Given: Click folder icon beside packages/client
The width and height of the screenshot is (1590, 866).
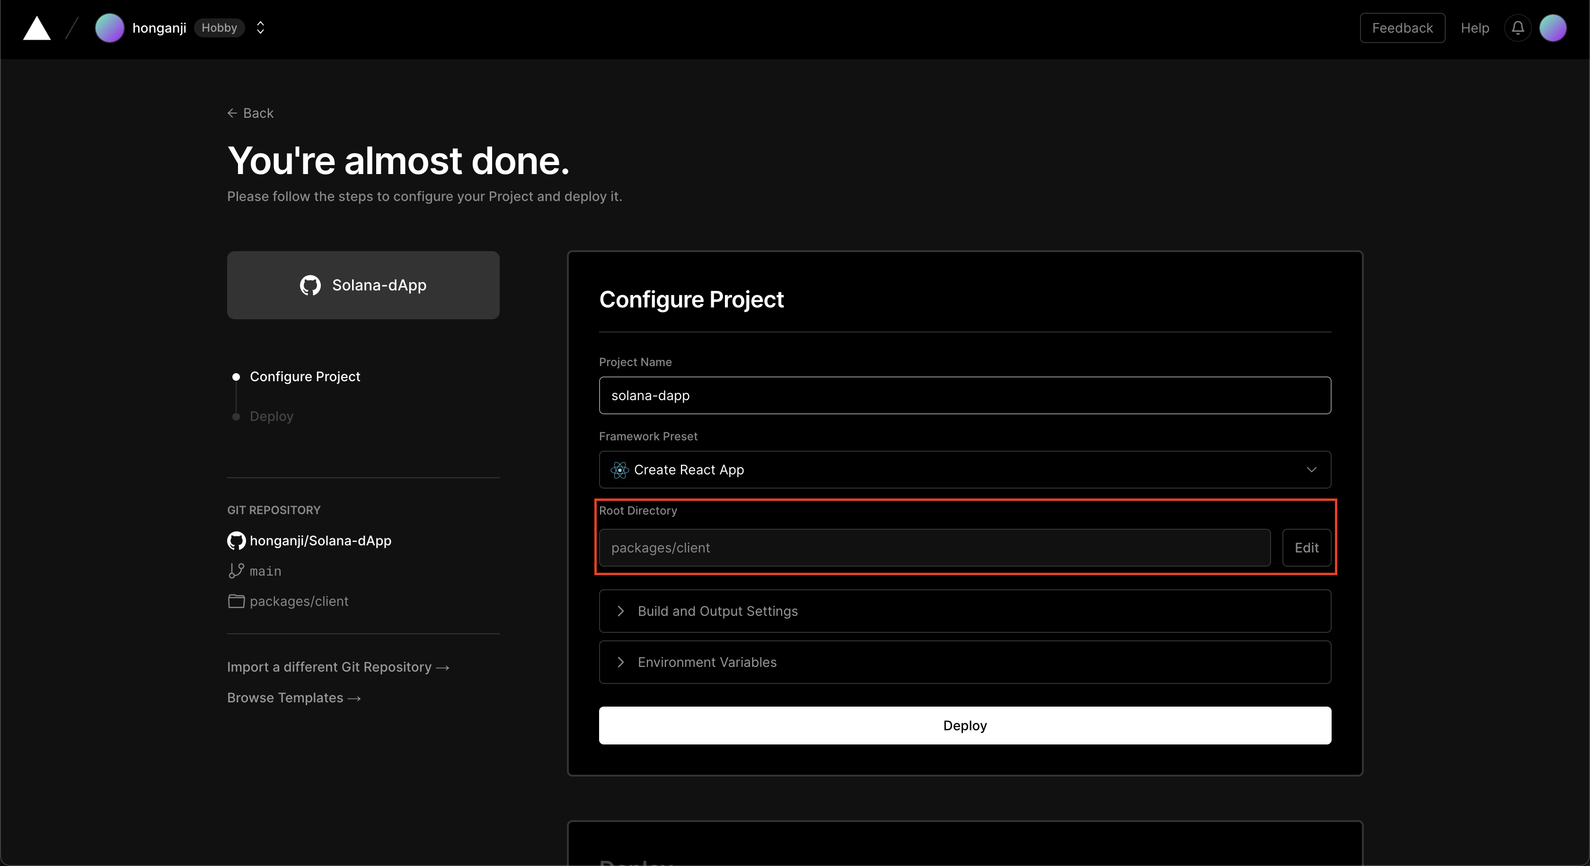Looking at the screenshot, I should click(x=237, y=602).
